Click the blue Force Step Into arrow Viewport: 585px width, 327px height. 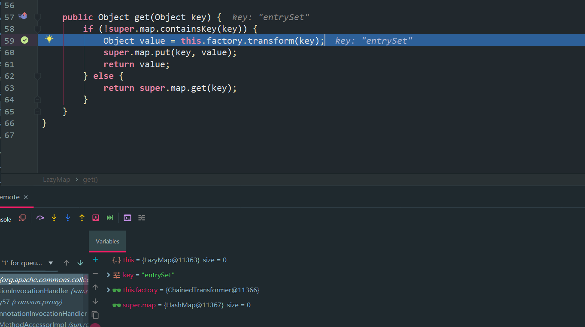coord(68,218)
